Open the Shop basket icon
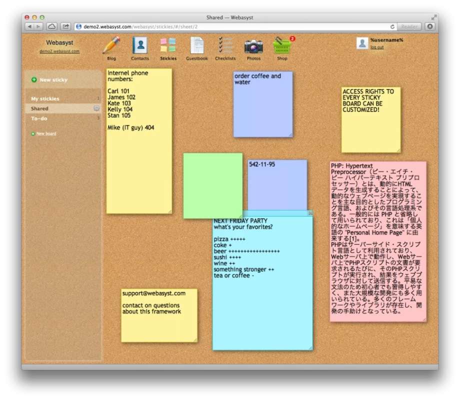This screenshot has height=400, width=460. pyautogui.click(x=282, y=46)
